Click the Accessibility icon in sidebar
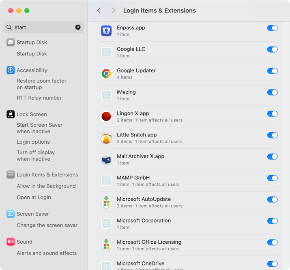Screen dimensions: 290x270 [x=11, y=70]
